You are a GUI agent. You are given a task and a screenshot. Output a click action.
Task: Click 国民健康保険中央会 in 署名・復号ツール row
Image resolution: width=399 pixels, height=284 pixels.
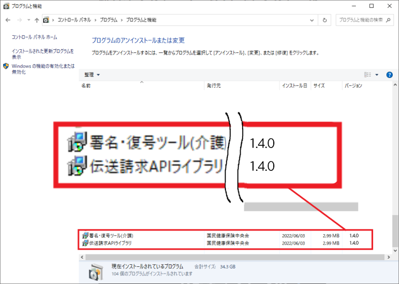(228, 236)
